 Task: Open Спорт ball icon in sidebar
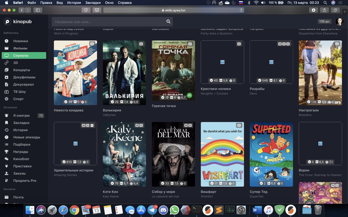coord(7,99)
